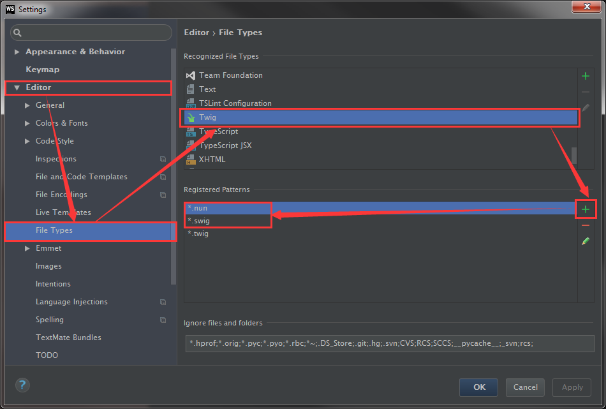Click project-level icon beside Language Injections
The height and width of the screenshot is (409, 606).
[x=163, y=302]
